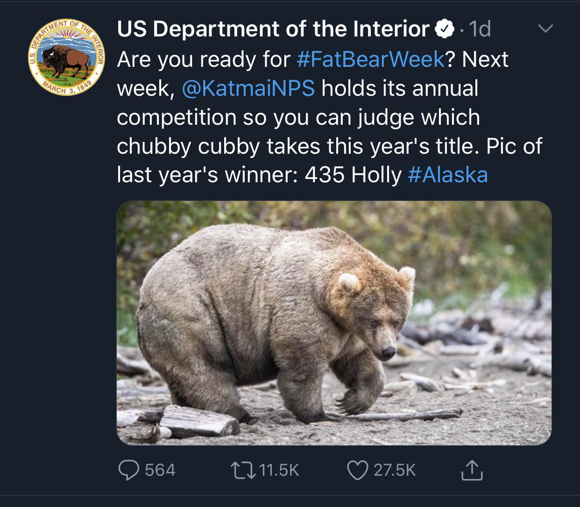Open the #Alaska hashtag
The height and width of the screenshot is (507, 580).
(448, 175)
